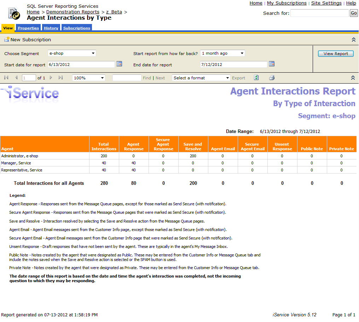Click the report document icon in header
Image resolution: width=359 pixels, height=322 pixels.
[14, 13]
